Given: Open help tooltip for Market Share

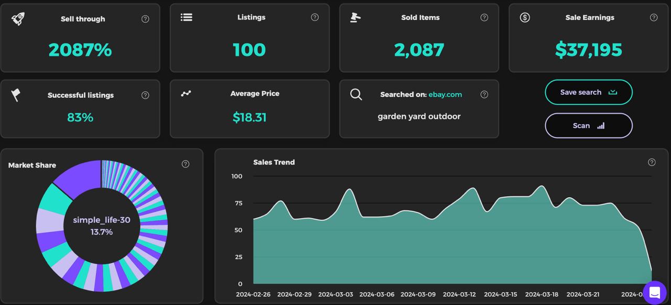Looking at the screenshot, I should point(186,164).
